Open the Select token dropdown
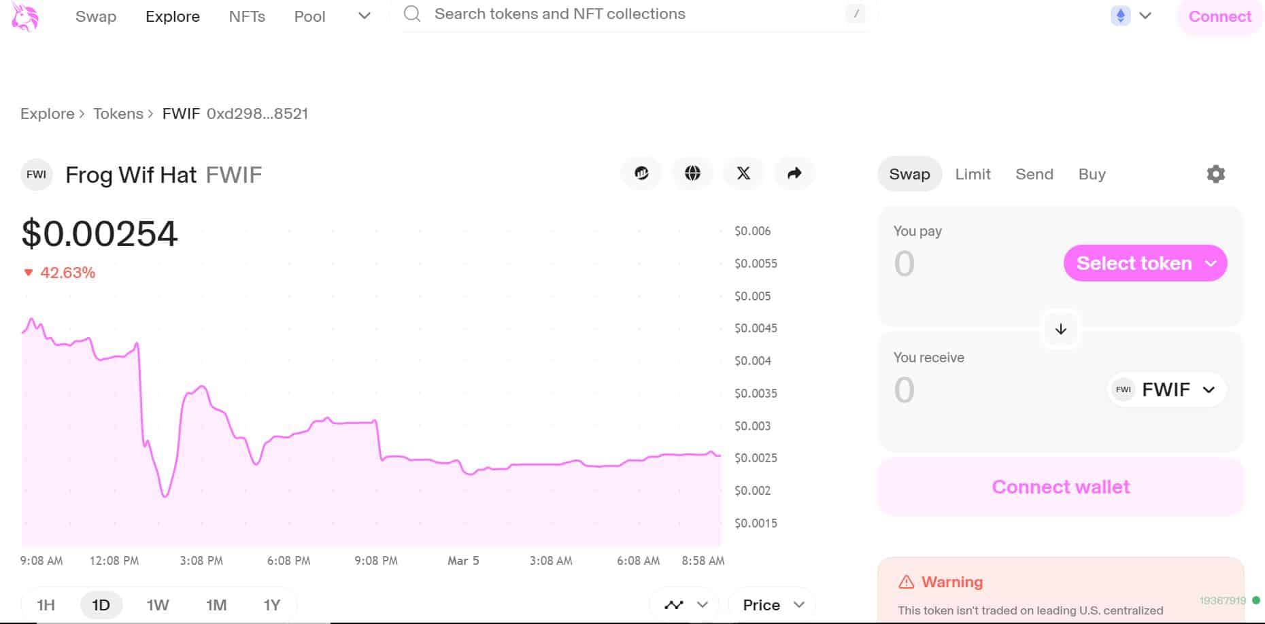The image size is (1265, 624). pos(1145,263)
